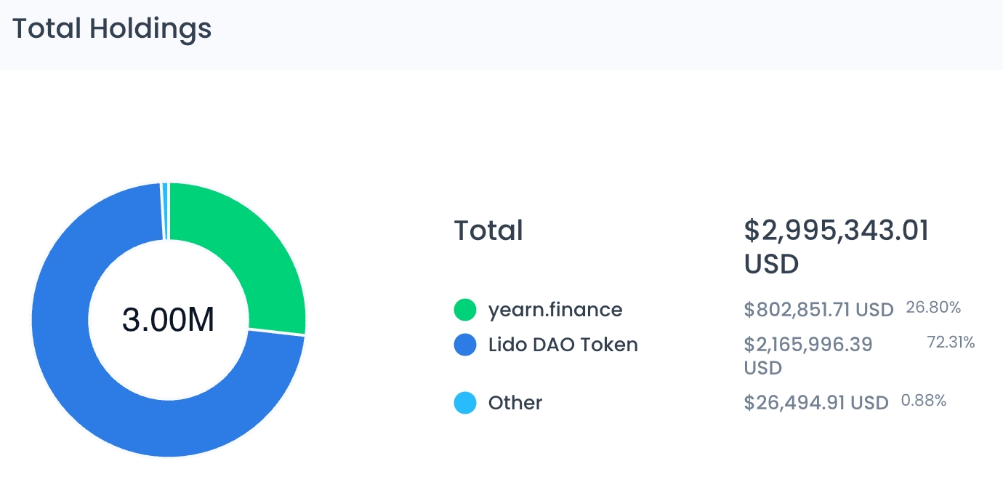1003x493 pixels.
Task: Click the $2,995,343.01 total amount
Action: pyautogui.click(x=837, y=231)
